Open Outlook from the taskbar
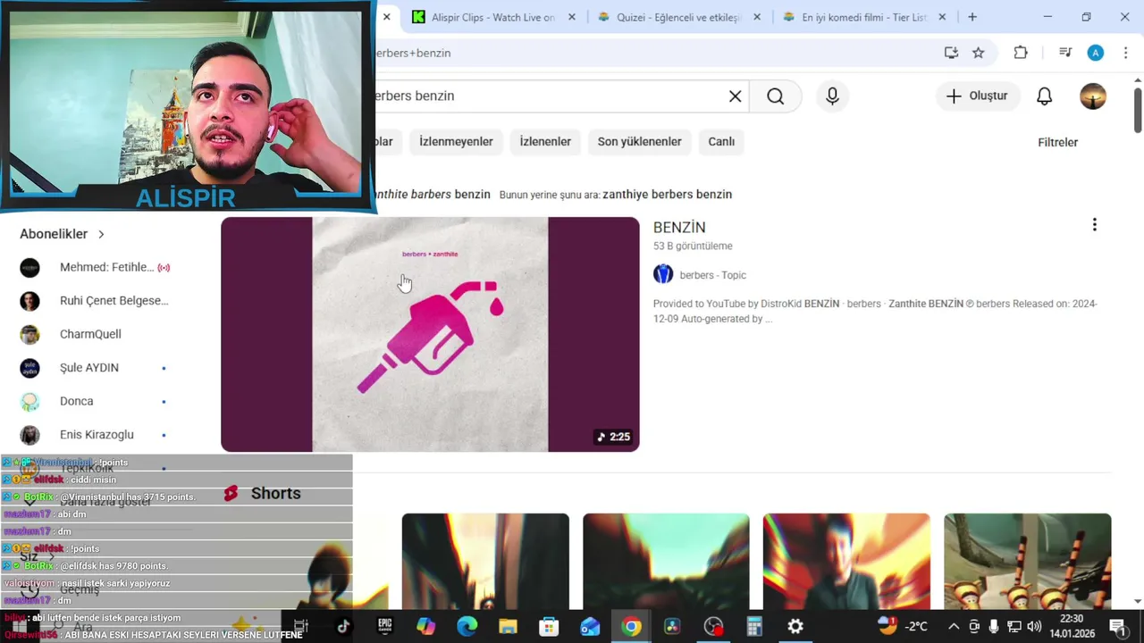The width and height of the screenshot is (1144, 643). tap(590, 626)
